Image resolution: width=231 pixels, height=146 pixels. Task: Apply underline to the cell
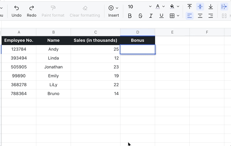coord(161,16)
